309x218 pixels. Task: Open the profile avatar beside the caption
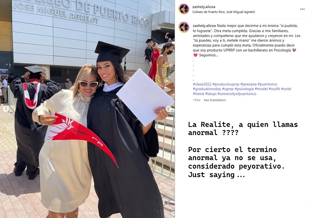click(x=184, y=27)
